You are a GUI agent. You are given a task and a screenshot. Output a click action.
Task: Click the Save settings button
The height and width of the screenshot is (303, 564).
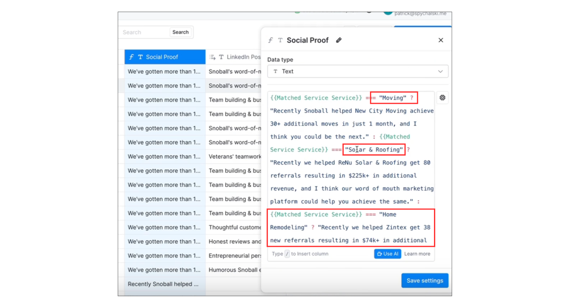click(x=425, y=280)
